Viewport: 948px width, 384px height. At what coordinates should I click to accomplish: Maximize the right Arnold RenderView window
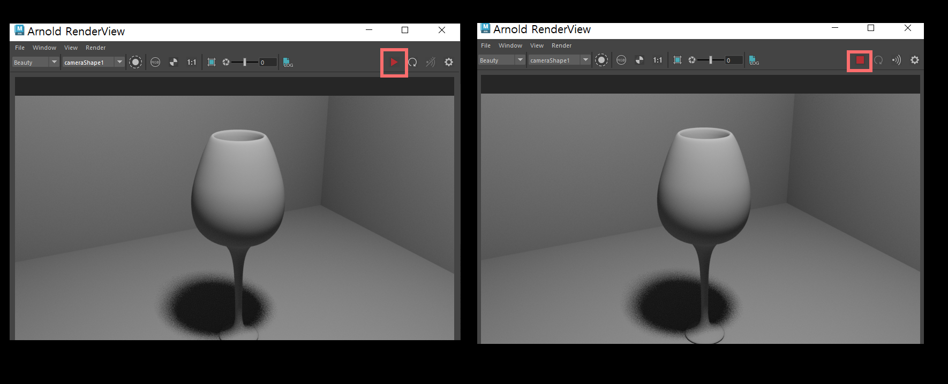coord(871,28)
